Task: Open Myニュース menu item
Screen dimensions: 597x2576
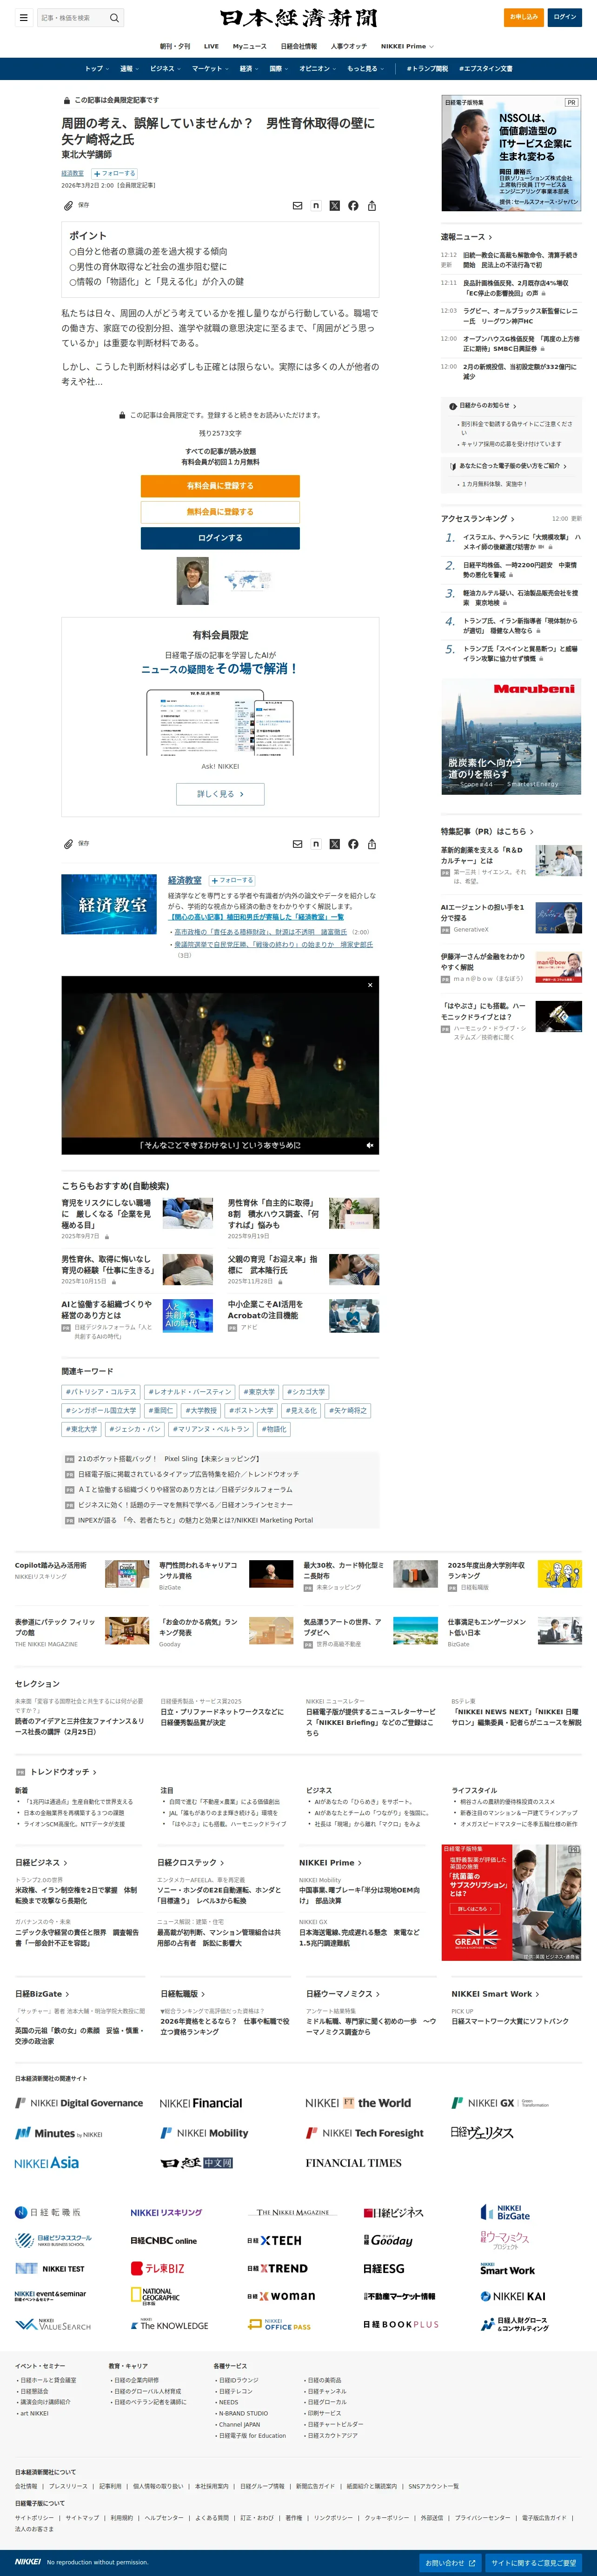Action: [250, 46]
